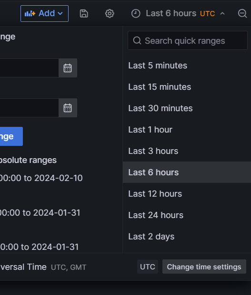Collapse the Last 6 hours time picker

coord(178,14)
